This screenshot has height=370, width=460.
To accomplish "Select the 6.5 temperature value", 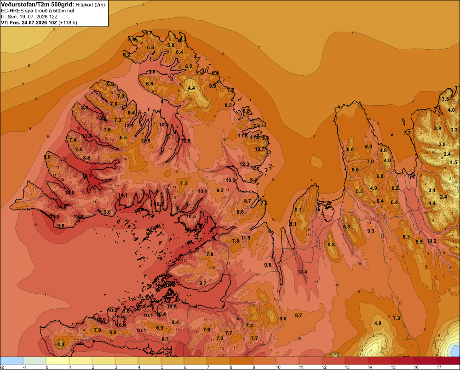I will click(123, 137).
